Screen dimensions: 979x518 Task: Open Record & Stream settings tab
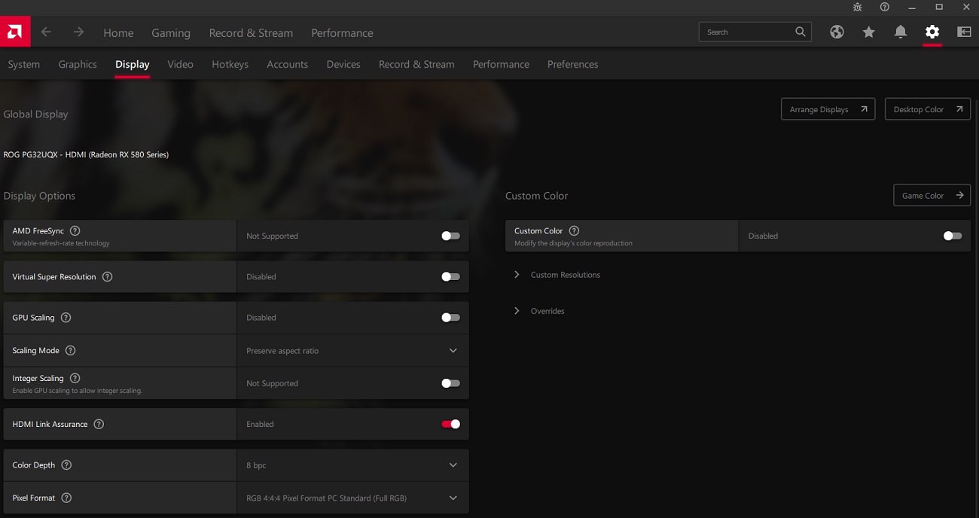[x=416, y=64]
